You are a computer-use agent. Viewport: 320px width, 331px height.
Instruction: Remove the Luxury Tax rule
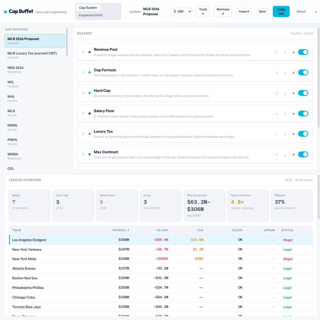pyautogui.click(x=293, y=134)
